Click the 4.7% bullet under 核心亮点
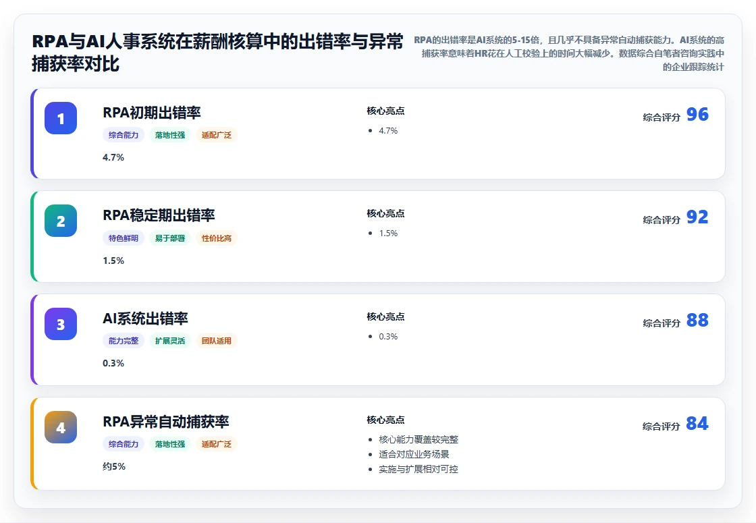The height and width of the screenshot is (523, 756). 388,131
